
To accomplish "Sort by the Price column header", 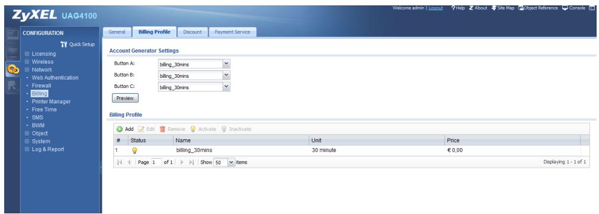I will coord(512,140).
